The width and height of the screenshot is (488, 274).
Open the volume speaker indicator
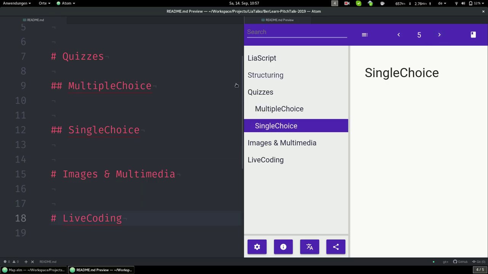pyautogui.click(x=463, y=3)
